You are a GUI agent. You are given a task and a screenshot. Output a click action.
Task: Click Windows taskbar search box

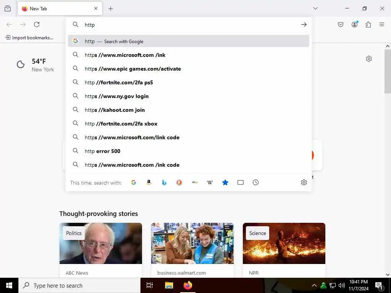79,285
